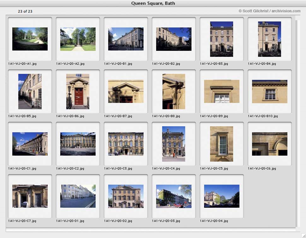Open the 1A1-WJ-QS-C4.jpg vertical building thumbnail

point(174,144)
